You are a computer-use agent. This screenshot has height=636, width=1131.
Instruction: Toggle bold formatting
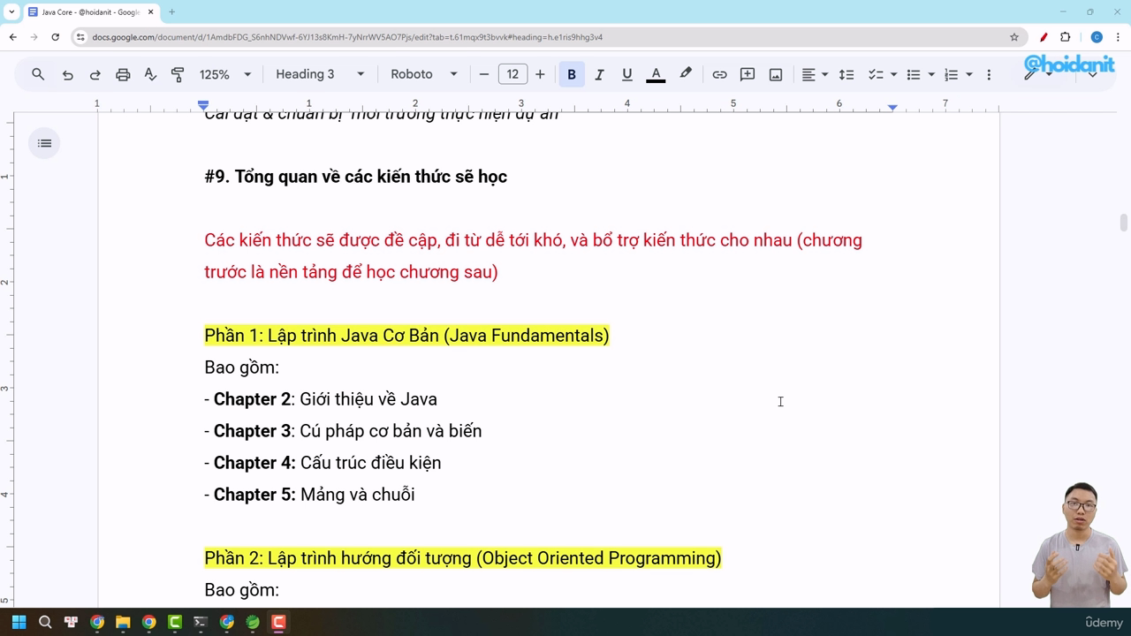point(572,74)
